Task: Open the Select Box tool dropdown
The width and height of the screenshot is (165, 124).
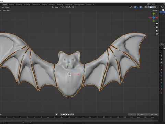Action: pos(6,10)
